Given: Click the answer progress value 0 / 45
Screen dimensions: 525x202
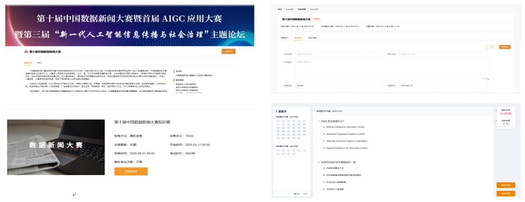Looking at the screenshot, I should point(506,124).
